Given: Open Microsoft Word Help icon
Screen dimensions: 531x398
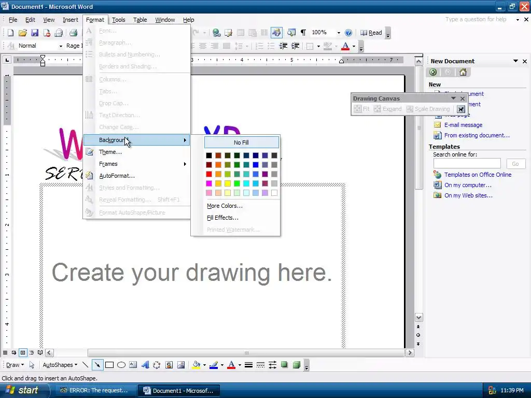Looking at the screenshot, I should click(x=348, y=33).
